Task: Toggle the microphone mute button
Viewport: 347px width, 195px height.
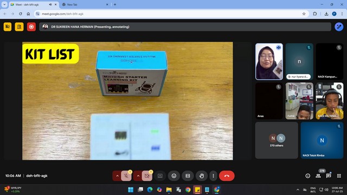Action: pos(126,175)
